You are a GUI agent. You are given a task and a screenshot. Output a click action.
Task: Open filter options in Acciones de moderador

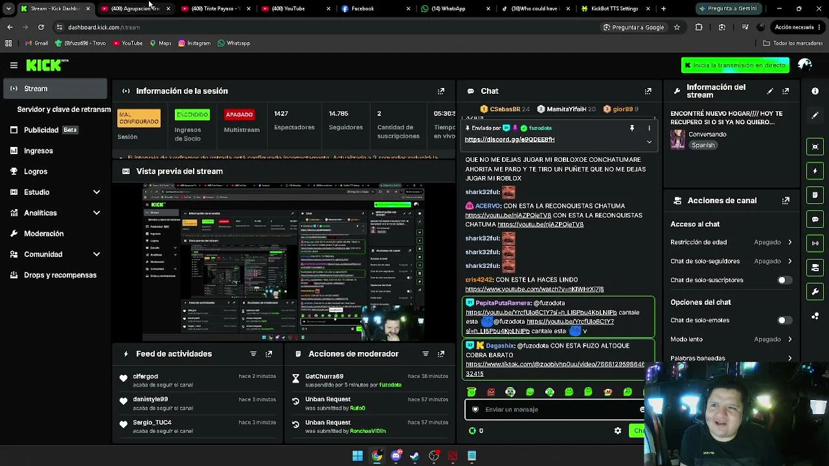(x=426, y=354)
